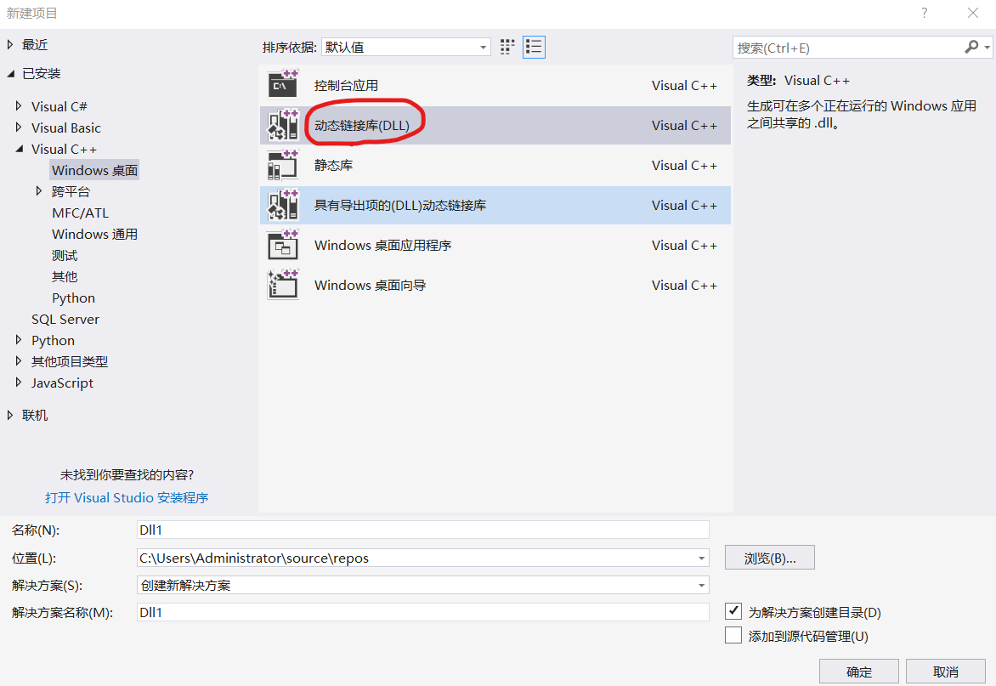Expand the 联机 section
This screenshot has height=686, width=996.
tap(10, 415)
